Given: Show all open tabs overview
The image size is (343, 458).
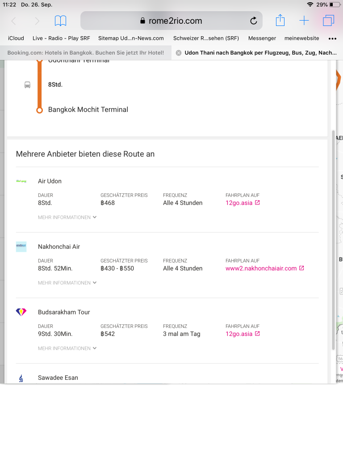Looking at the screenshot, I should point(328,21).
